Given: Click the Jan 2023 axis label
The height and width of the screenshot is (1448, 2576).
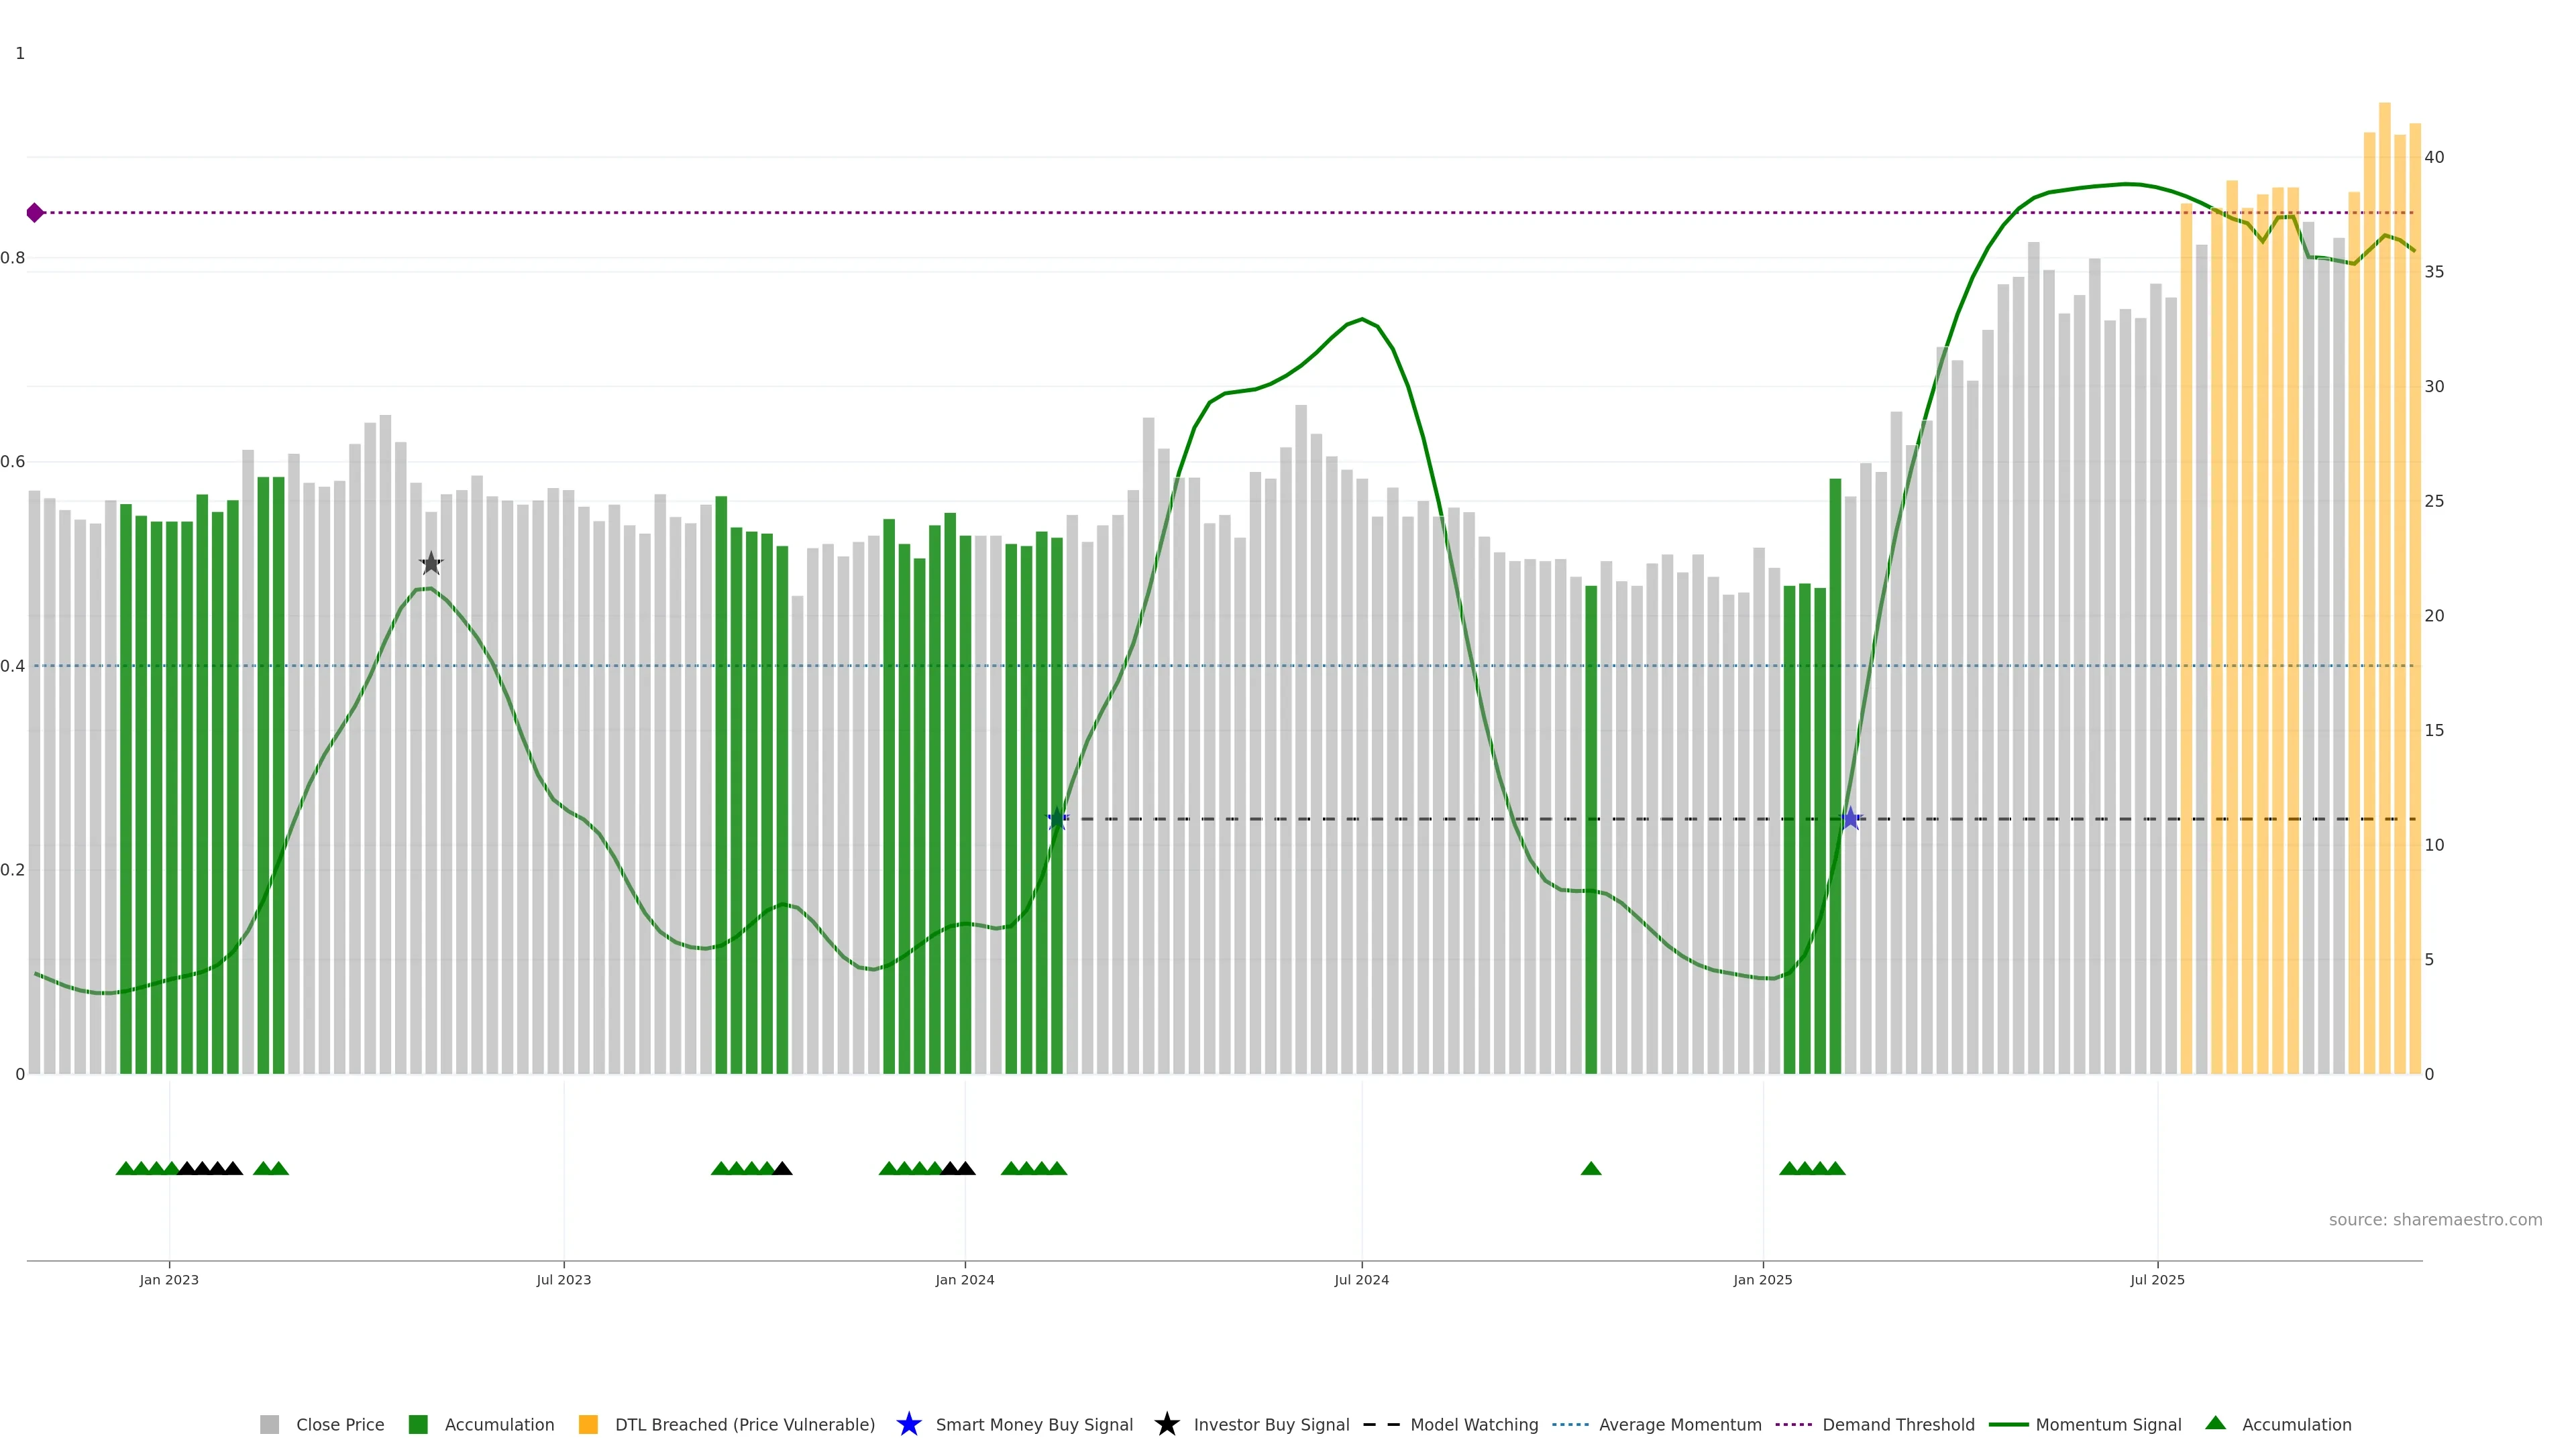Looking at the screenshot, I should click(169, 1279).
